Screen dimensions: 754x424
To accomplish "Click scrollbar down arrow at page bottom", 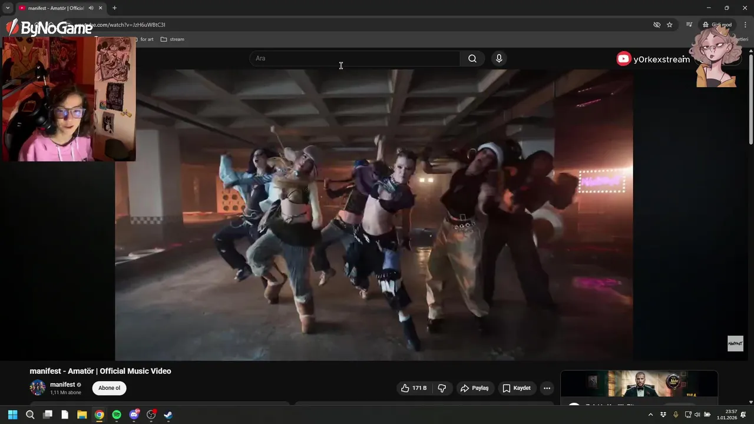I will point(751,402).
